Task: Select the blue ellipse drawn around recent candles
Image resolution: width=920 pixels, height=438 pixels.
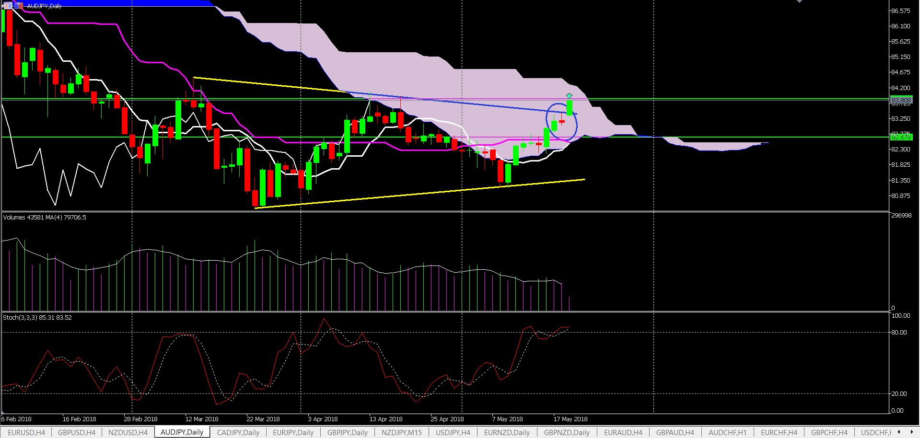Action: [x=562, y=122]
